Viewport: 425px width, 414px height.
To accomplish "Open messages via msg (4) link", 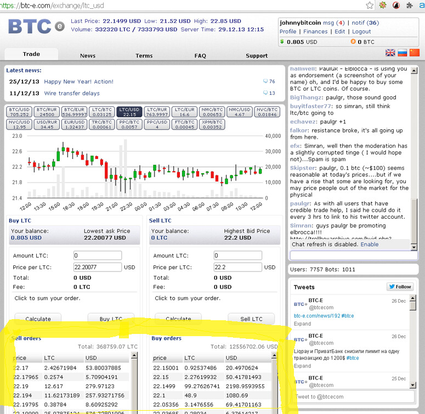I will click(334, 23).
